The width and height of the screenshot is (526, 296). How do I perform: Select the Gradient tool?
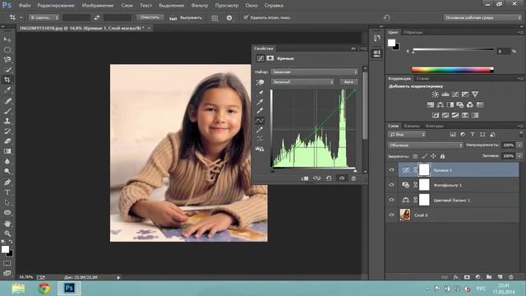tap(7, 151)
